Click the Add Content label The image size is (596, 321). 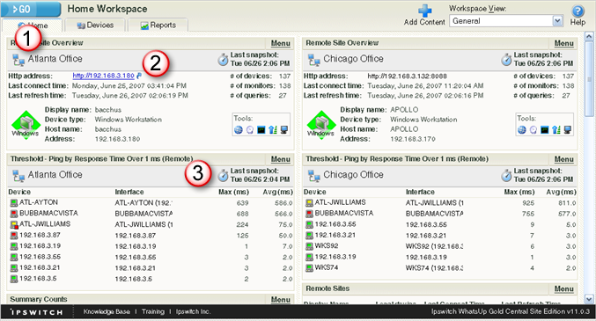coord(424,22)
